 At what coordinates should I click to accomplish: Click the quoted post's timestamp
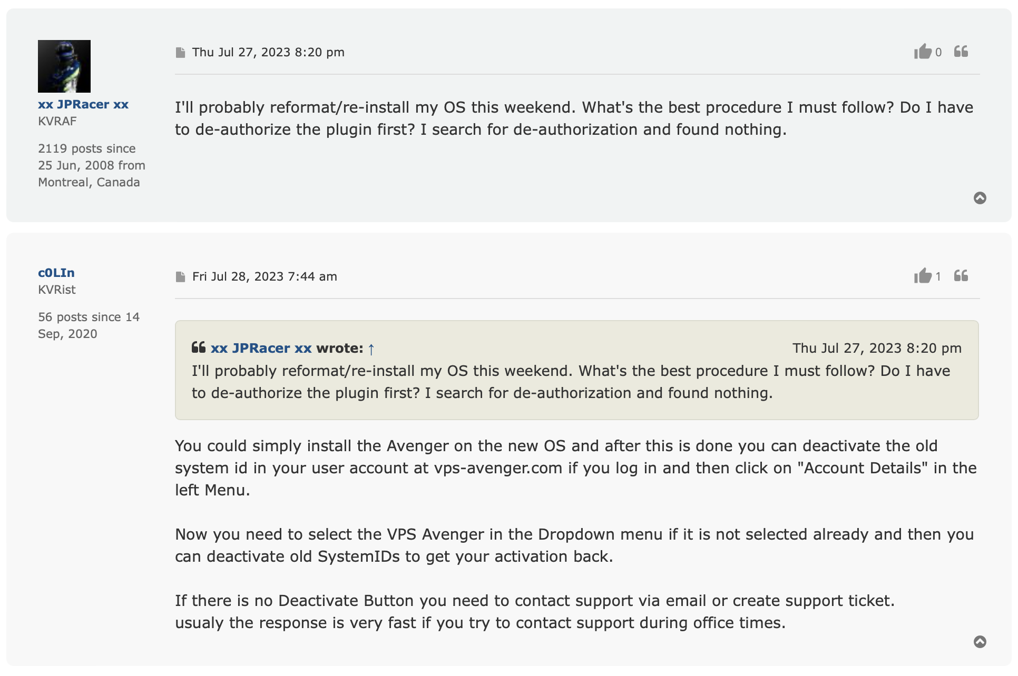pos(877,349)
